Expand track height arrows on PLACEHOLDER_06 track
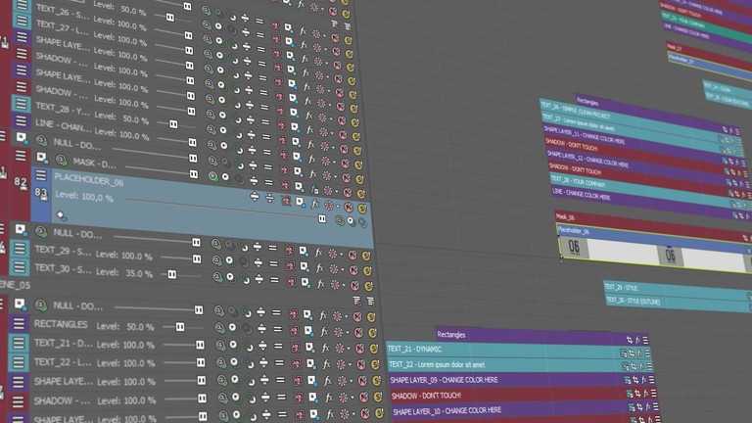Screen dimensions: 752x423 [x=254, y=197]
